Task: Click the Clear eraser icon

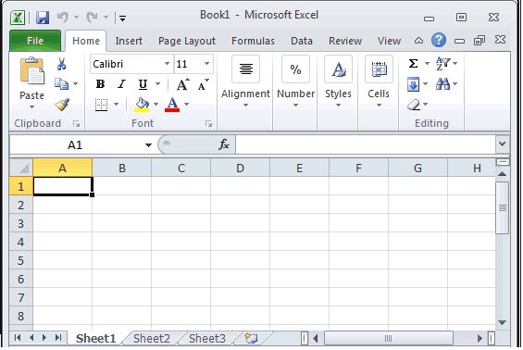Action: [414, 105]
